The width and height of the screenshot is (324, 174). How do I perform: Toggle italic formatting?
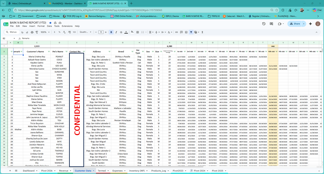coord(116,32)
